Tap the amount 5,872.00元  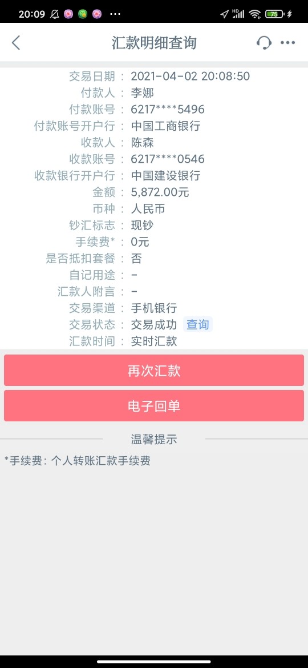click(160, 192)
